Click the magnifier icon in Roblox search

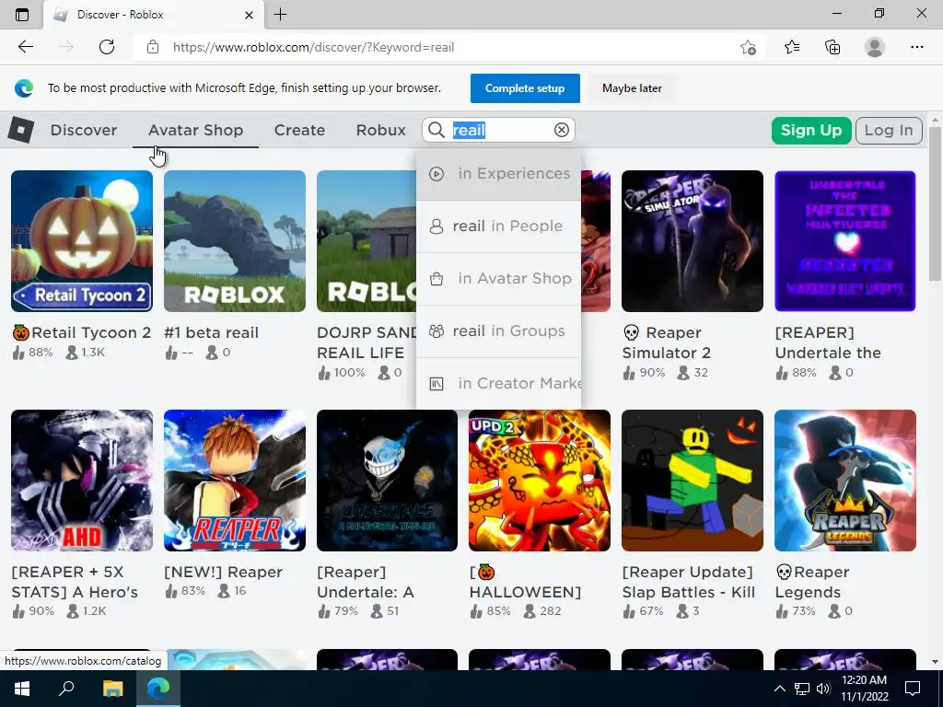coord(437,130)
